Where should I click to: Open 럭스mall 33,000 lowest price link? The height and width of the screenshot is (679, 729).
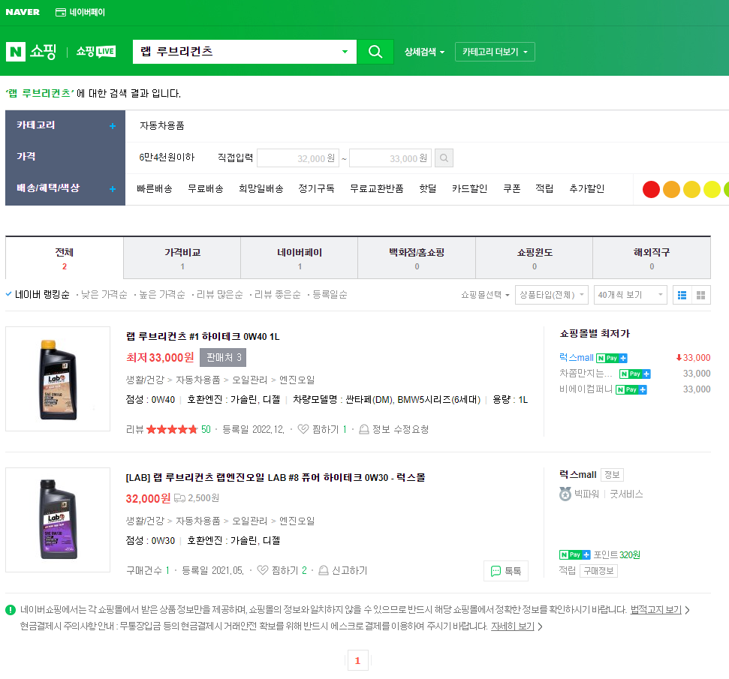(x=634, y=357)
